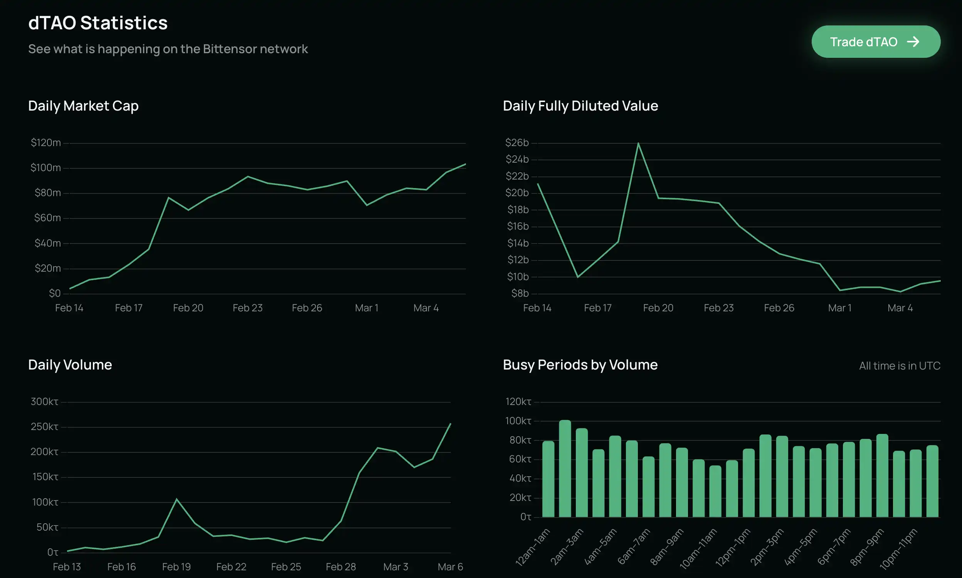Click the Daily Fully Diluted Value heading
This screenshot has width=962, height=578.
coord(580,106)
